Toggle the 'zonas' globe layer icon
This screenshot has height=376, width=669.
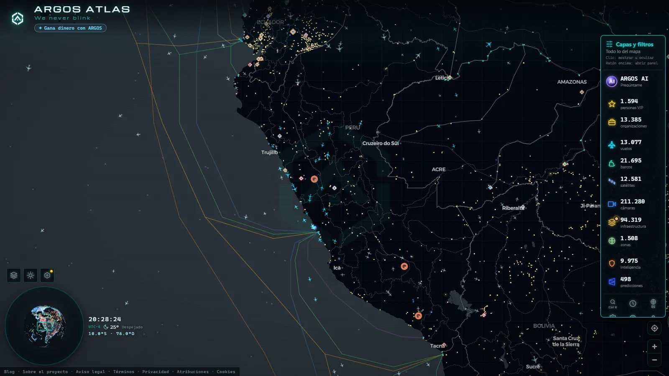(x=612, y=241)
